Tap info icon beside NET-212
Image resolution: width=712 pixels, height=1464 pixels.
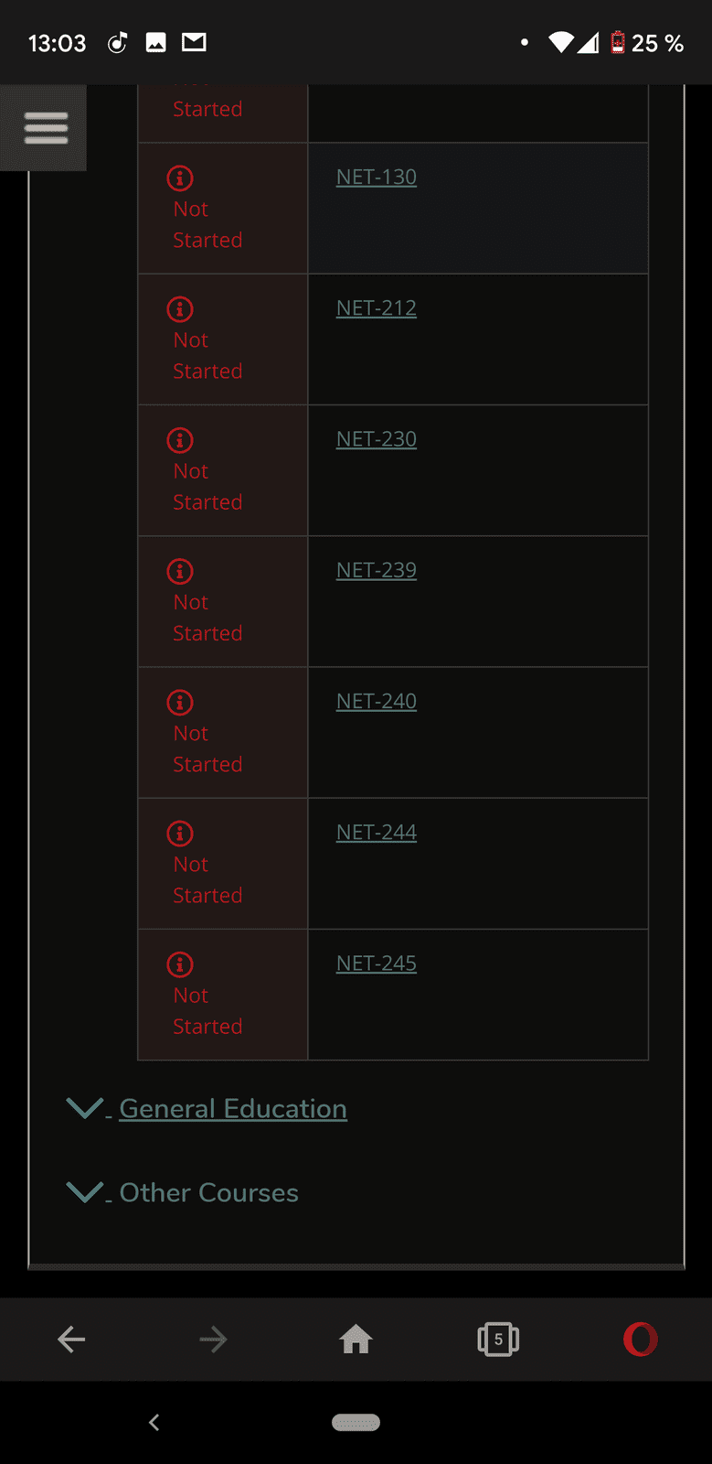pos(180,309)
